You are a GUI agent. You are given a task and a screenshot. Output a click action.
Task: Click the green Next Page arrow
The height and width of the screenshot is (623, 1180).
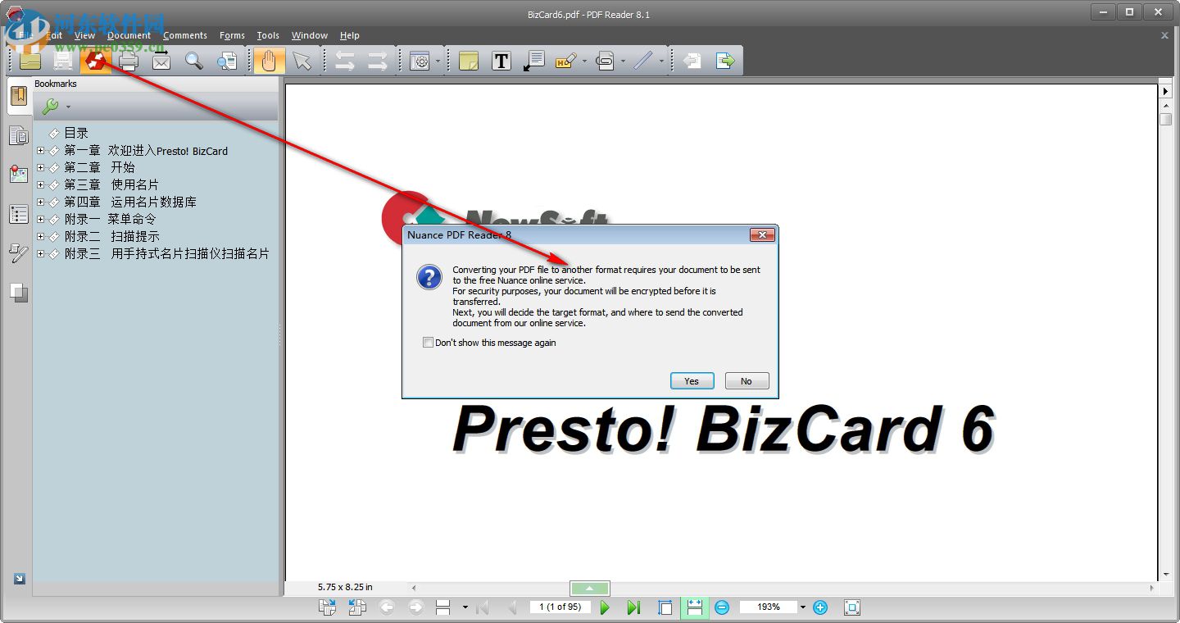[x=605, y=607]
